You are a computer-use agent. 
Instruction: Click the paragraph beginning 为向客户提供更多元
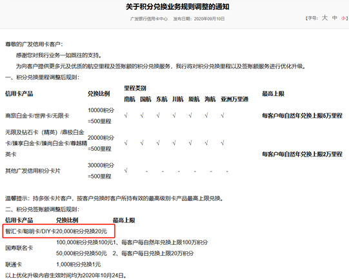pyautogui.click(x=161, y=66)
